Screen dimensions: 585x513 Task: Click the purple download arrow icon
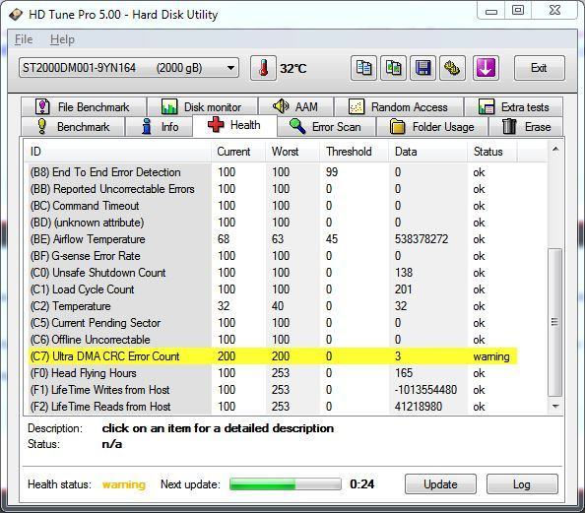486,68
